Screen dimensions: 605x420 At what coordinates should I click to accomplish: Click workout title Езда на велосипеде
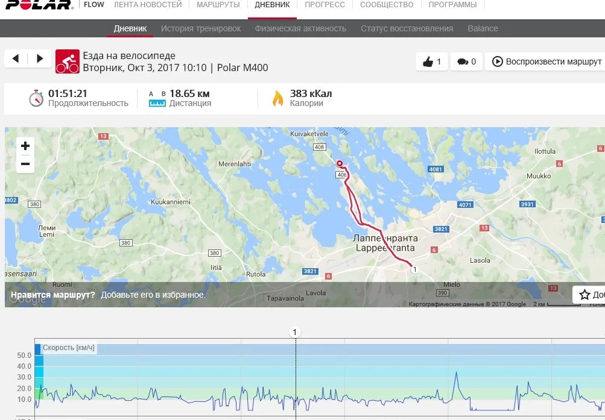(x=129, y=56)
